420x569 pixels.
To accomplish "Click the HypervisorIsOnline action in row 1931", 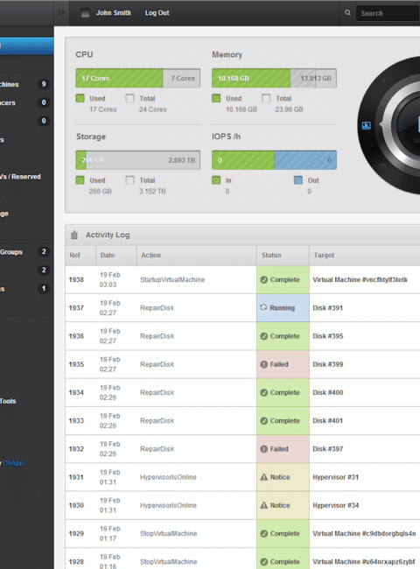I will 168,477.
